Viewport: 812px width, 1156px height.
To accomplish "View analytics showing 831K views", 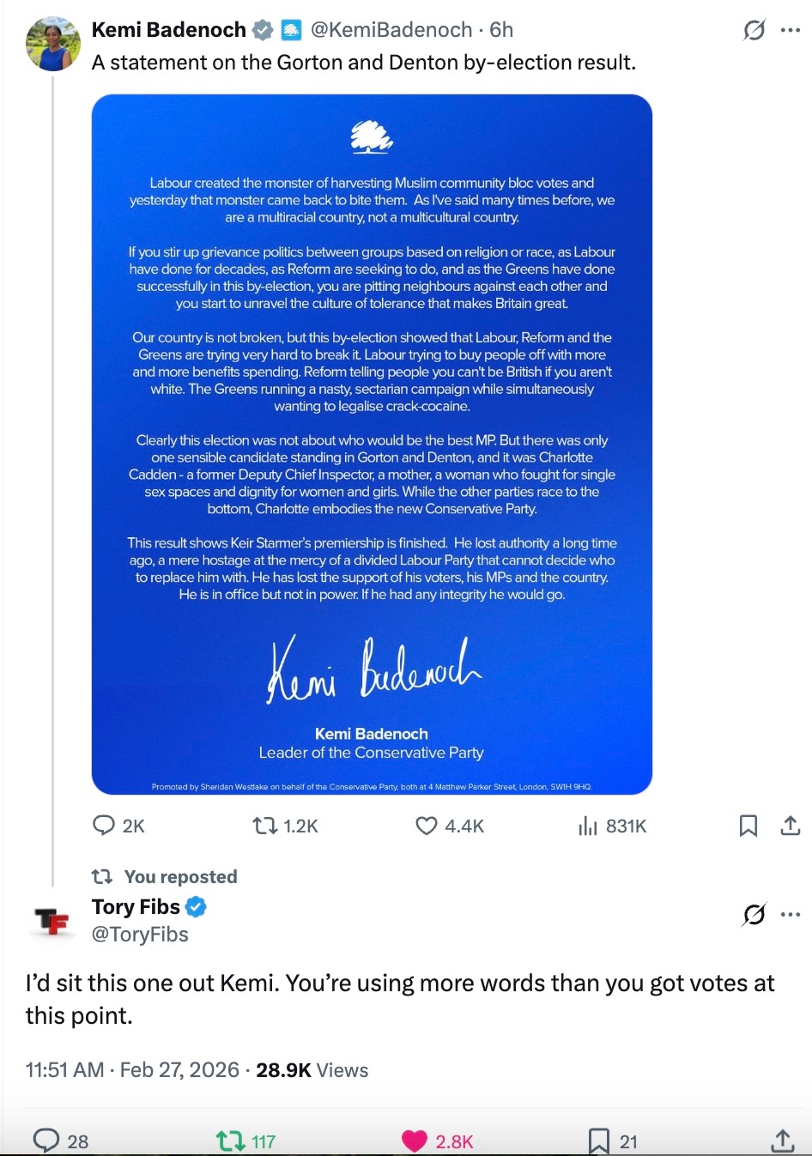I will pos(588,826).
